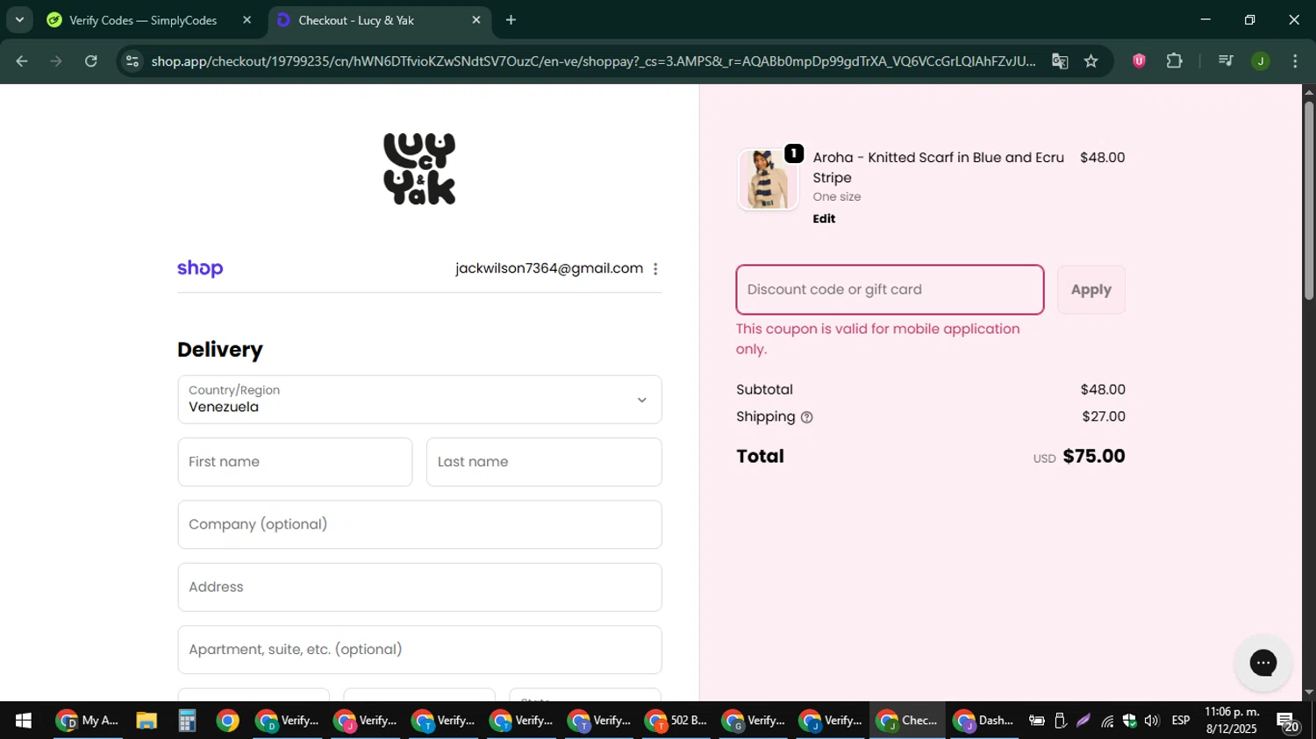Click the shop.app checkout URL address bar
Screen dimensions: 1316x739
click(x=593, y=61)
